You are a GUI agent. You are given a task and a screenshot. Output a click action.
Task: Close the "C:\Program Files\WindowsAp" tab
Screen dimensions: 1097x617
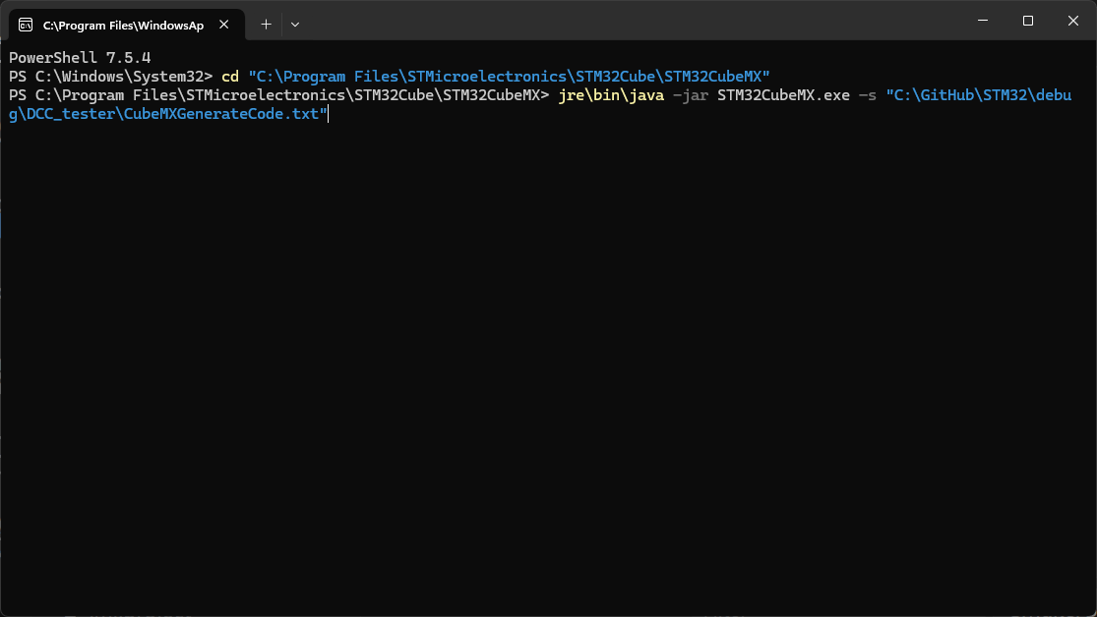pyautogui.click(x=224, y=25)
